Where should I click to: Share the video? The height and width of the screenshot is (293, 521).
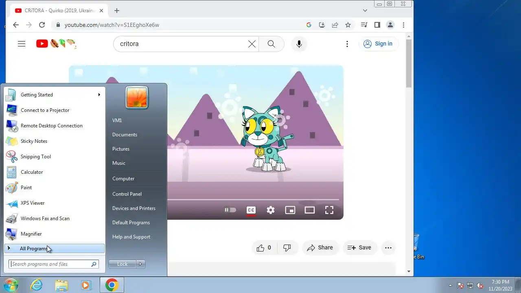click(320, 247)
